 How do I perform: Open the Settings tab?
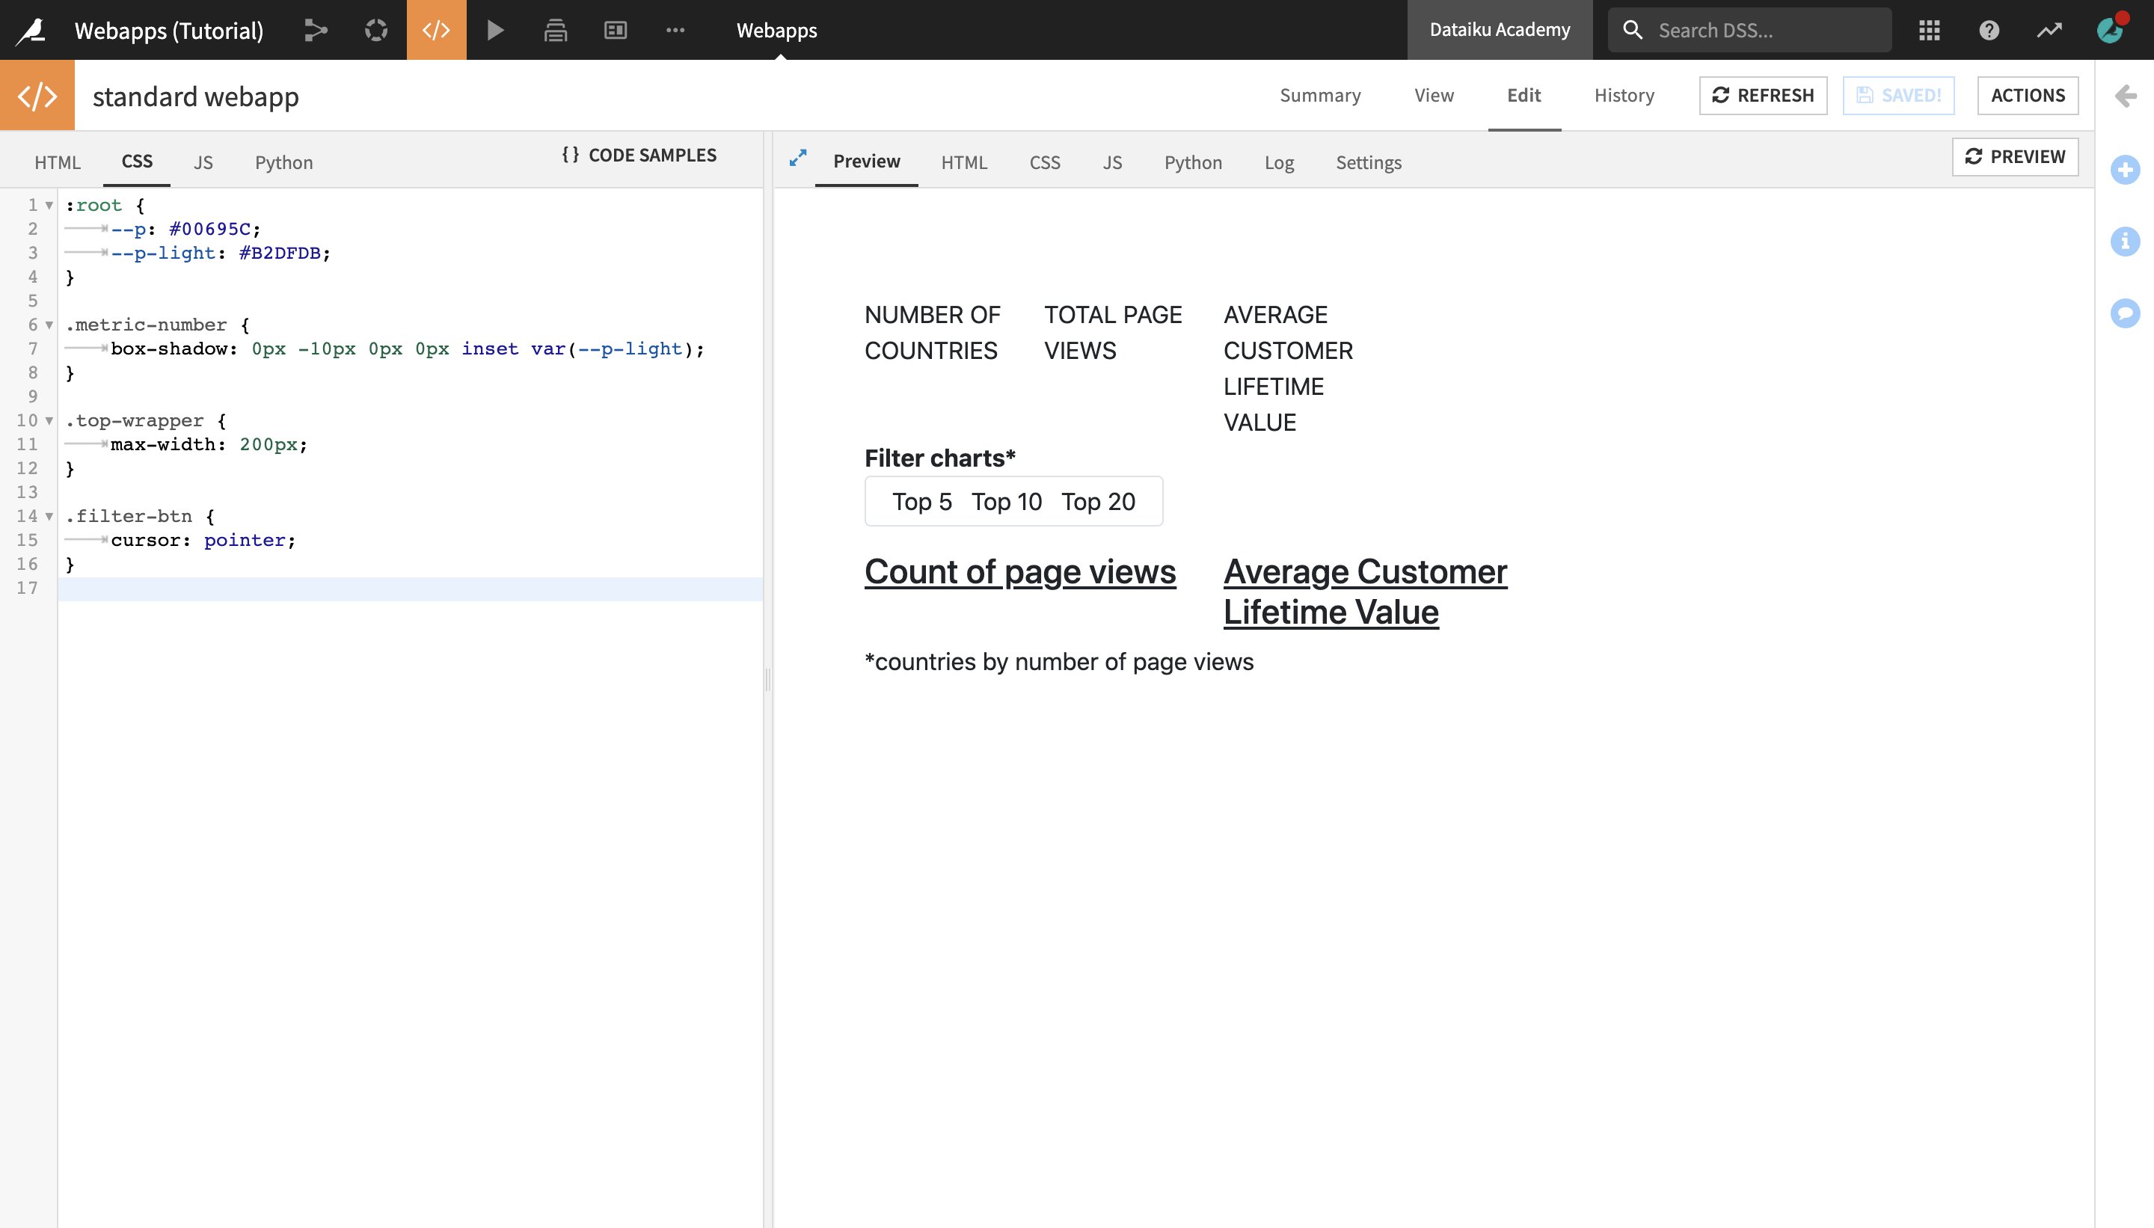pyautogui.click(x=1368, y=162)
